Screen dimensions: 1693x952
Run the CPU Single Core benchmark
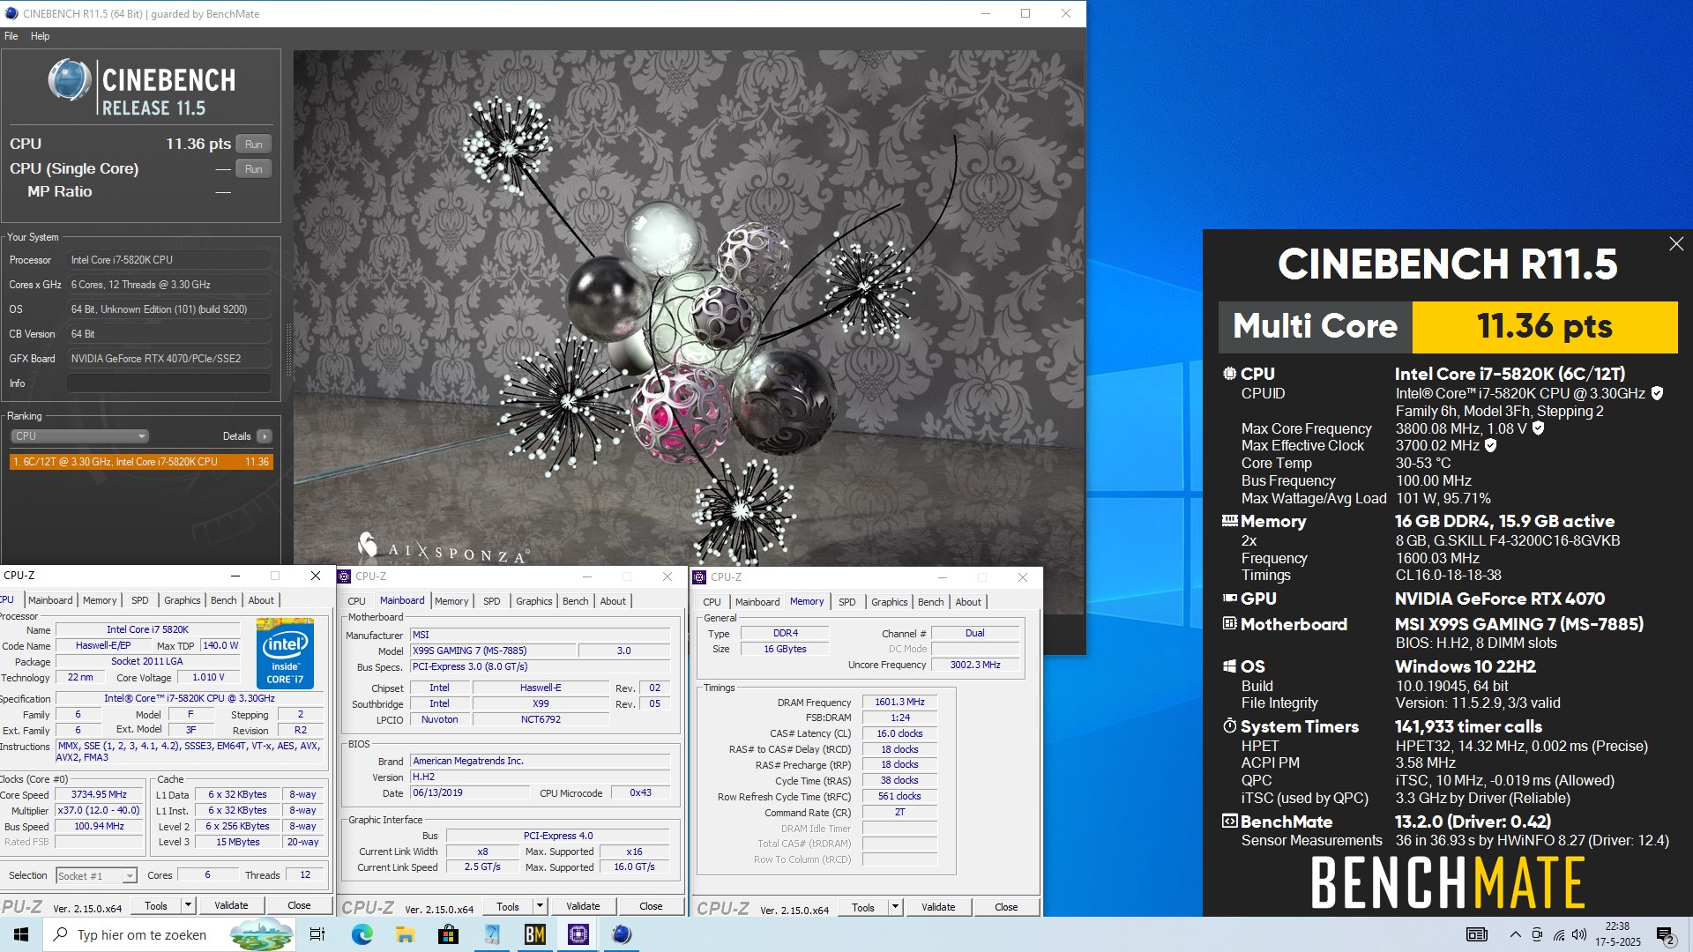coord(254,168)
